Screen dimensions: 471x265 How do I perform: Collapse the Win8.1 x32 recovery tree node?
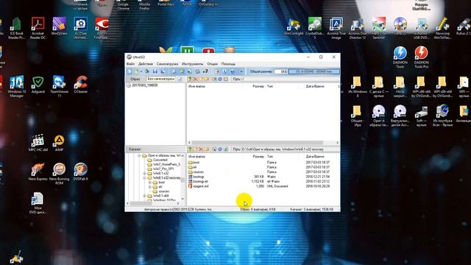(144, 178)
